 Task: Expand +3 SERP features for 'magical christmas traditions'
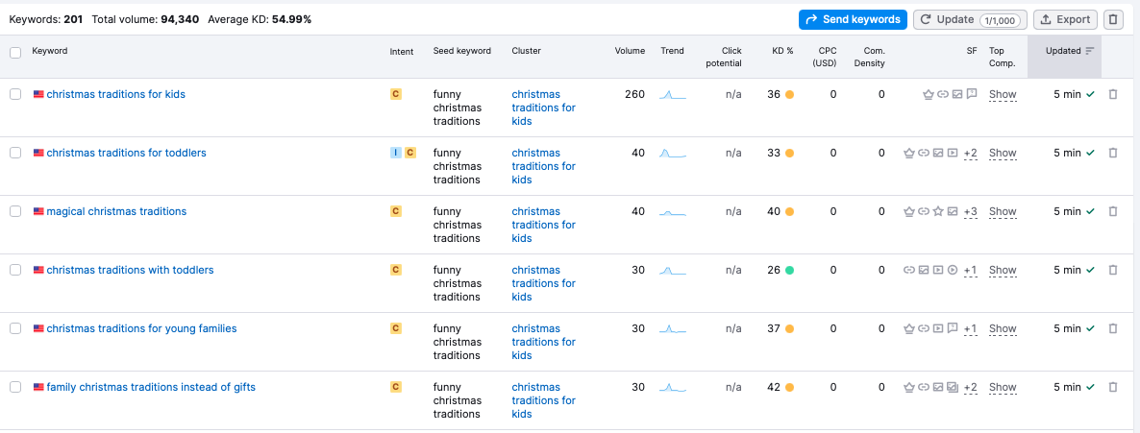click(x=970, y=212)
